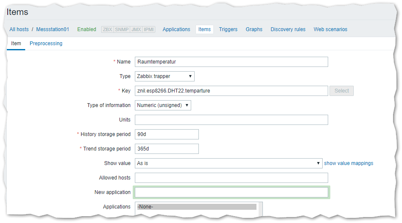402x223 pixels.
Task: Click into the Name field
Action: [x=231, y=62]
